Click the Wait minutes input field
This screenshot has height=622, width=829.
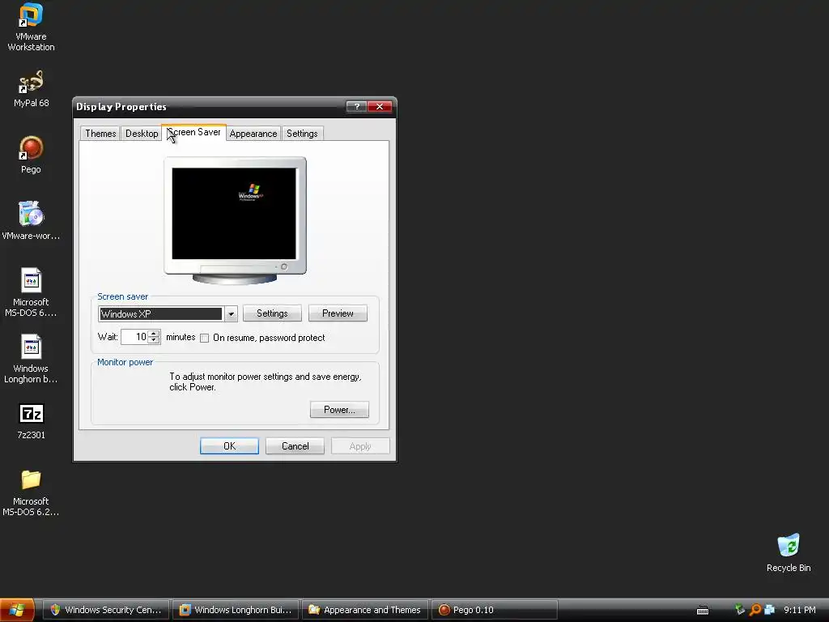(x=135, y=337)
